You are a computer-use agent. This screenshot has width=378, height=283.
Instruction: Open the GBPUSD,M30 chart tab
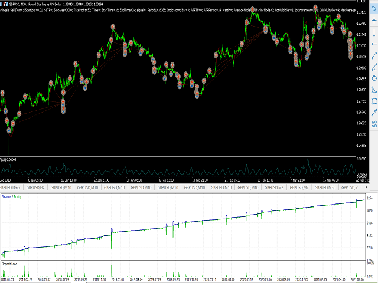point(325,187)
